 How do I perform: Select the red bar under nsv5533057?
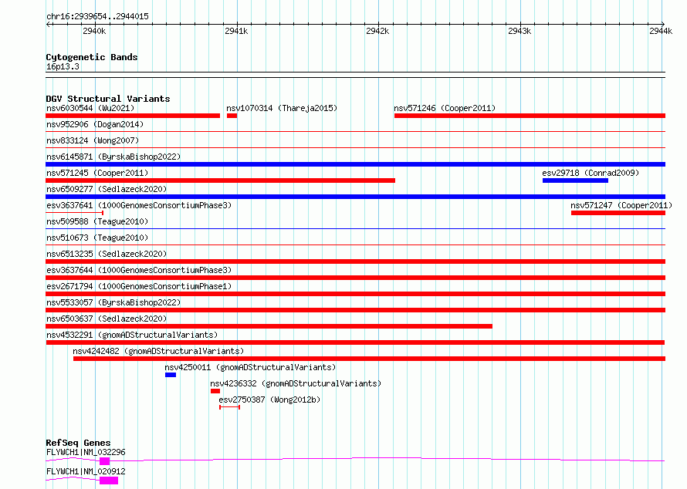point(355,310)
